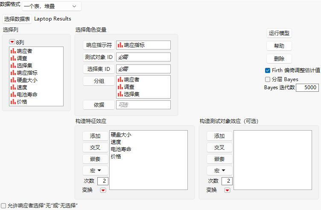This screenshot has width=321, height=210.
Task: Open 变换 red triangle under 构造测试对象效应
Action: point(227,190)
